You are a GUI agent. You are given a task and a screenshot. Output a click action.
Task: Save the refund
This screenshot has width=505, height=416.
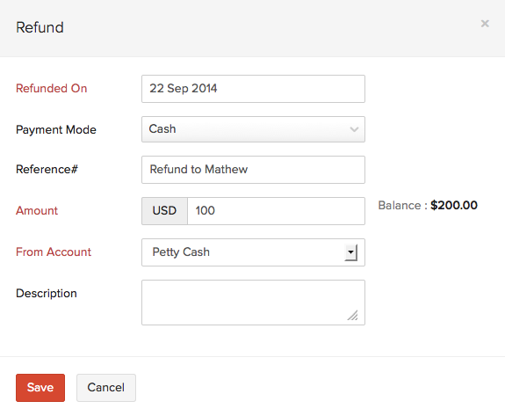(40, 388)
